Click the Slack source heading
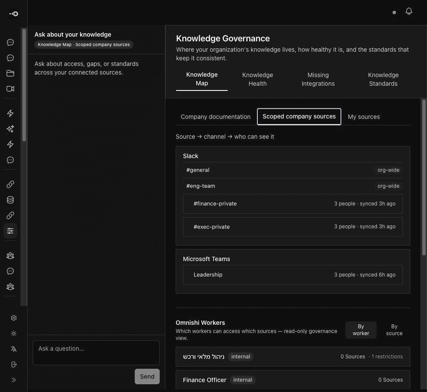The width and height of the screenshot is (427, 392). tap(191, 156)
